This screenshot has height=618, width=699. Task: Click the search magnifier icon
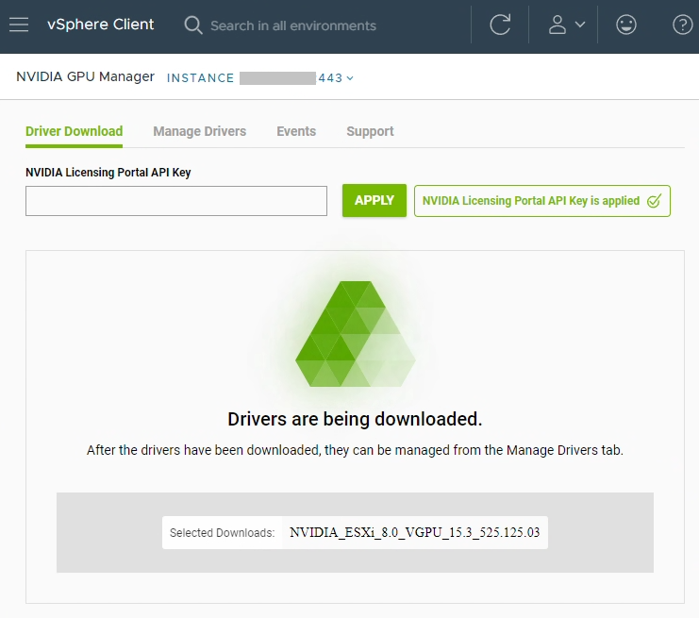pyautogui.click(x=193, y=25)
